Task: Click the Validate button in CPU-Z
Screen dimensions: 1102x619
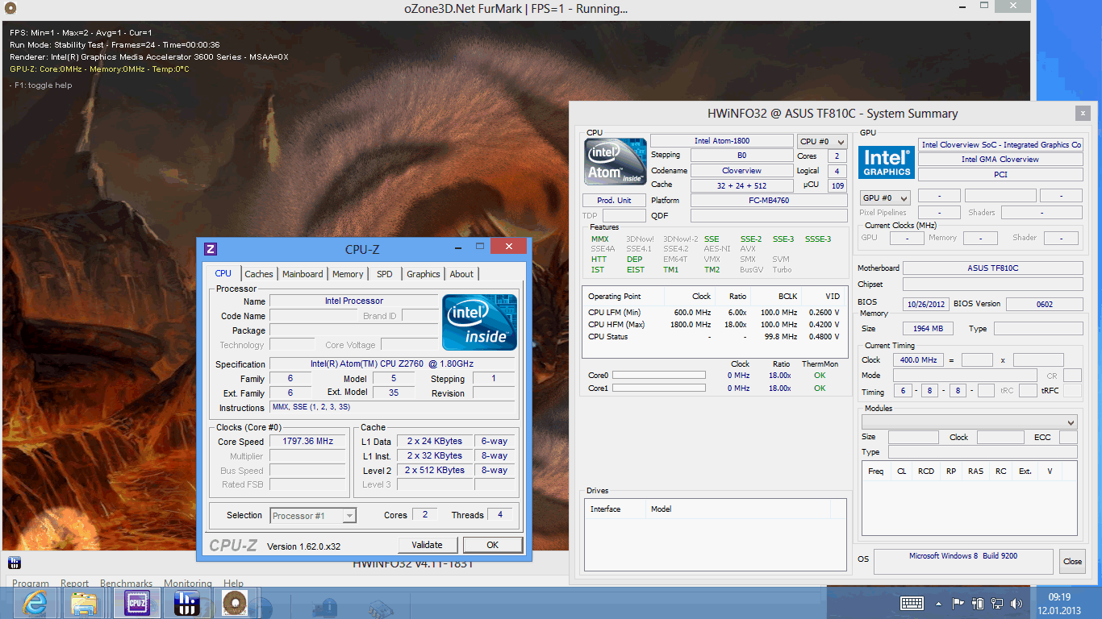Action: 427,545
